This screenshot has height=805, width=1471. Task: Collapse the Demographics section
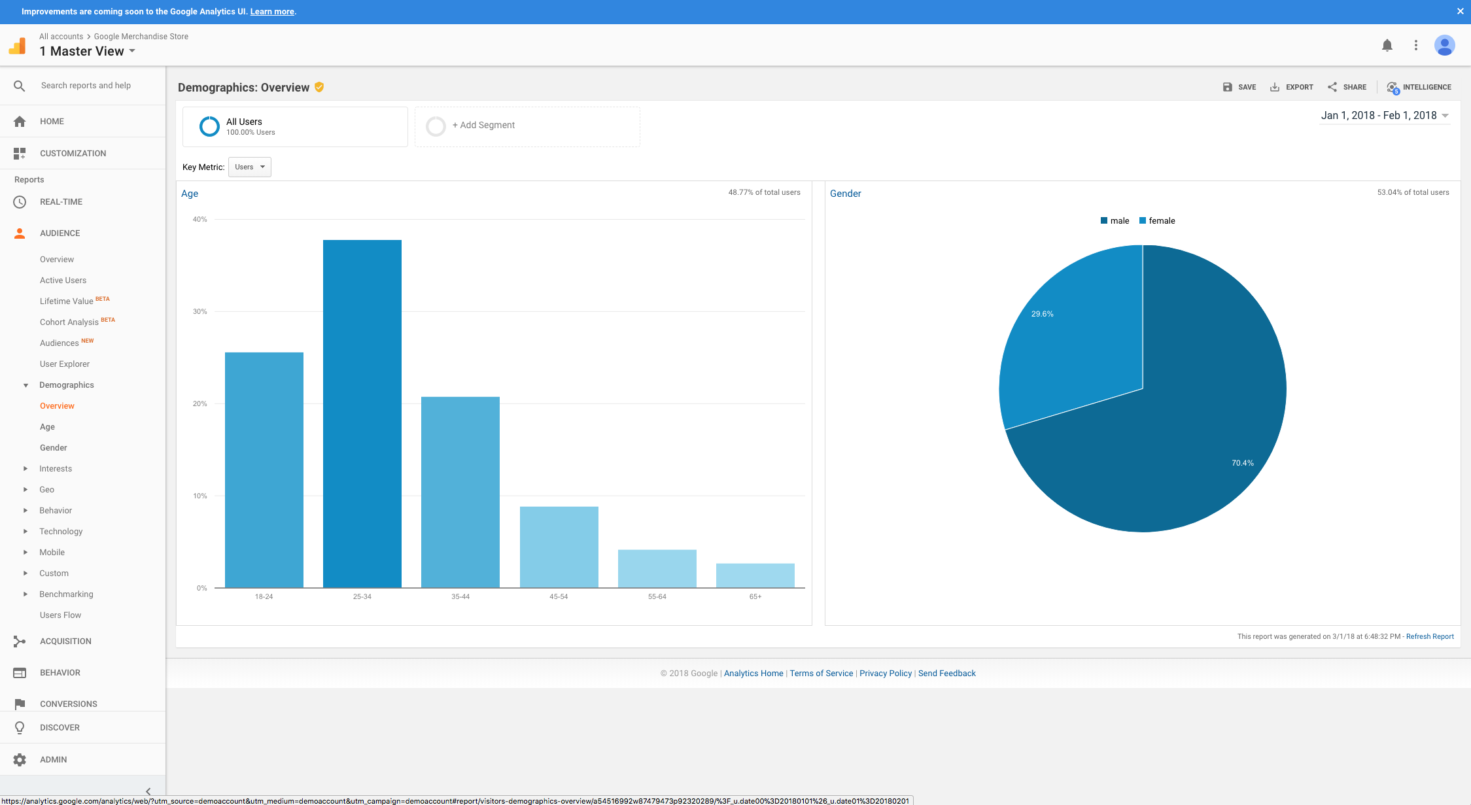point(26,385)
